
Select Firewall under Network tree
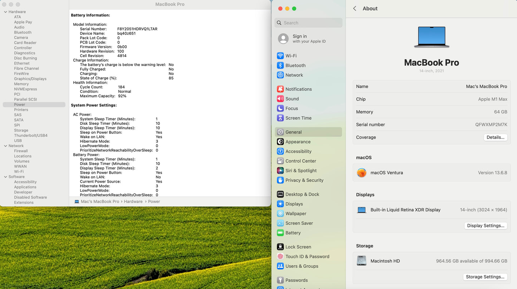pyautogui.click(x=21, y=151)
